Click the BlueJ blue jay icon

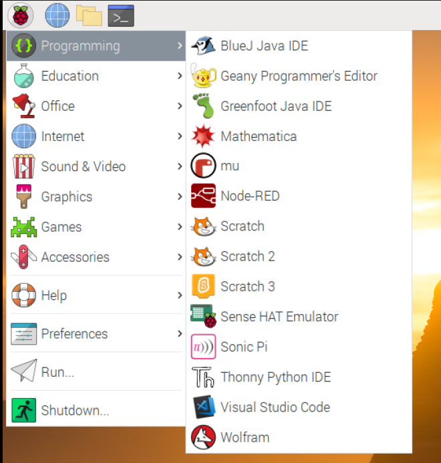(203, 46)
